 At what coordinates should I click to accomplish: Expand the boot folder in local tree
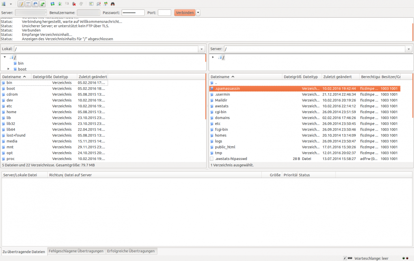(8, 69)
